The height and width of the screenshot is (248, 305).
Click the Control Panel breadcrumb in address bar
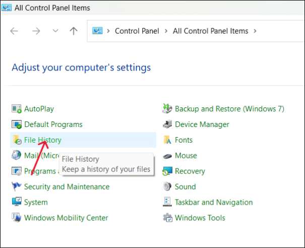pyautogui.click(x=137, y=31)
